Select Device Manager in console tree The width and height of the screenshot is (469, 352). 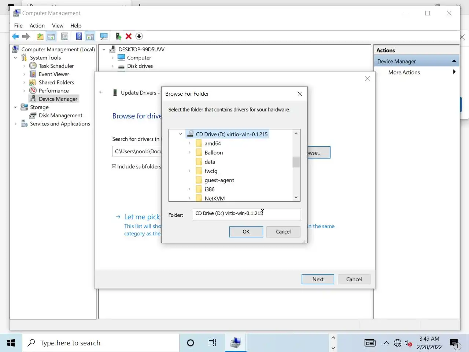[x=58, y=99]
